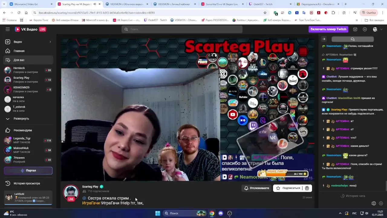Click the VK Video search field

(182, 29)
